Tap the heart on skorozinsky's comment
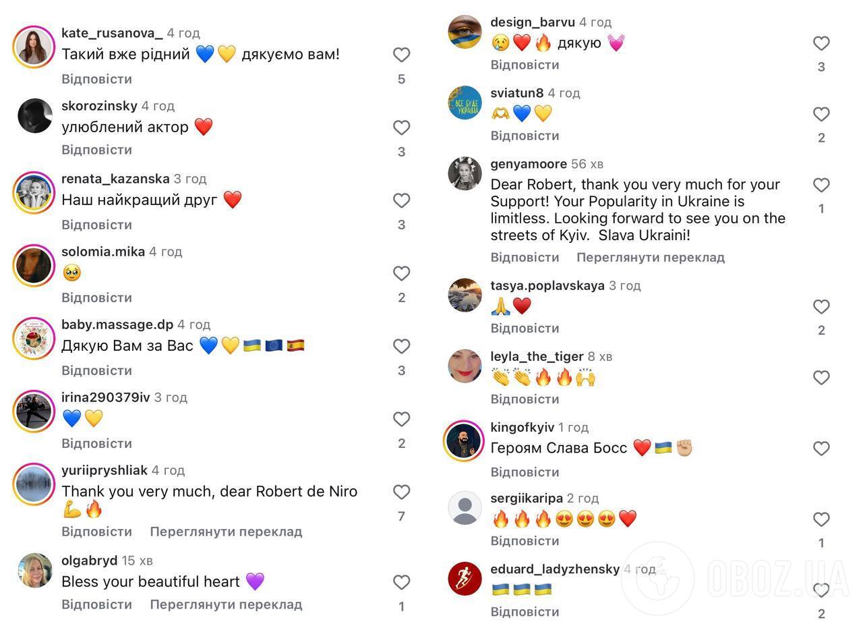The height and width of the screenshot is (626, 863). click(401, 127)
